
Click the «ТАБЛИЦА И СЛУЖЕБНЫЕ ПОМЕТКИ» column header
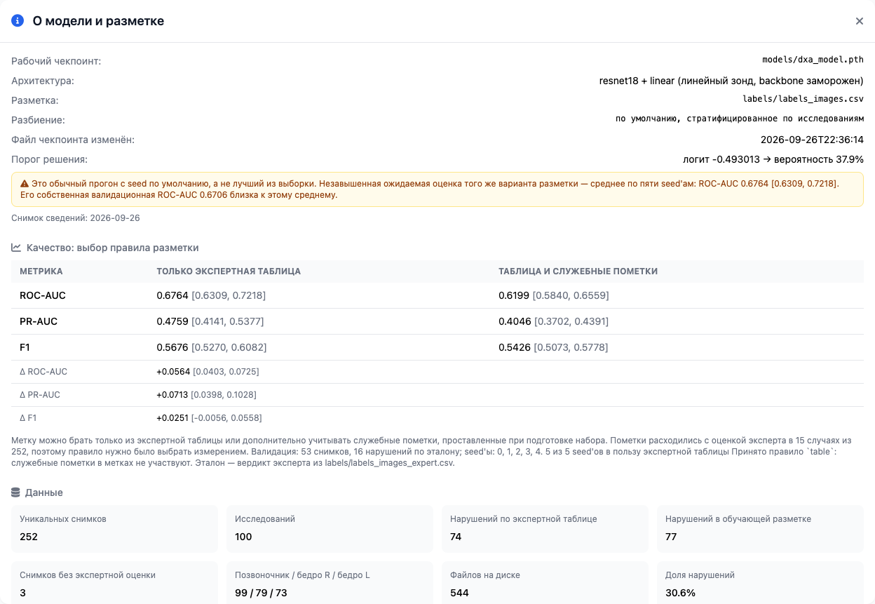pos(578,271)
